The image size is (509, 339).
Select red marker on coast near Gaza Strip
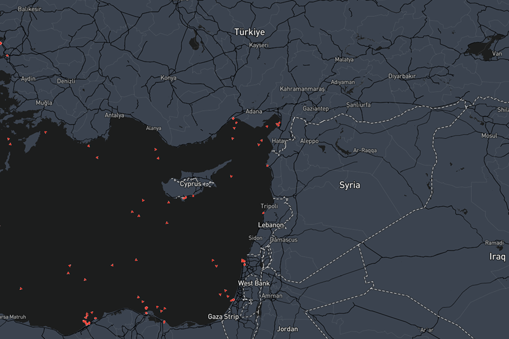tap(232, 300)
